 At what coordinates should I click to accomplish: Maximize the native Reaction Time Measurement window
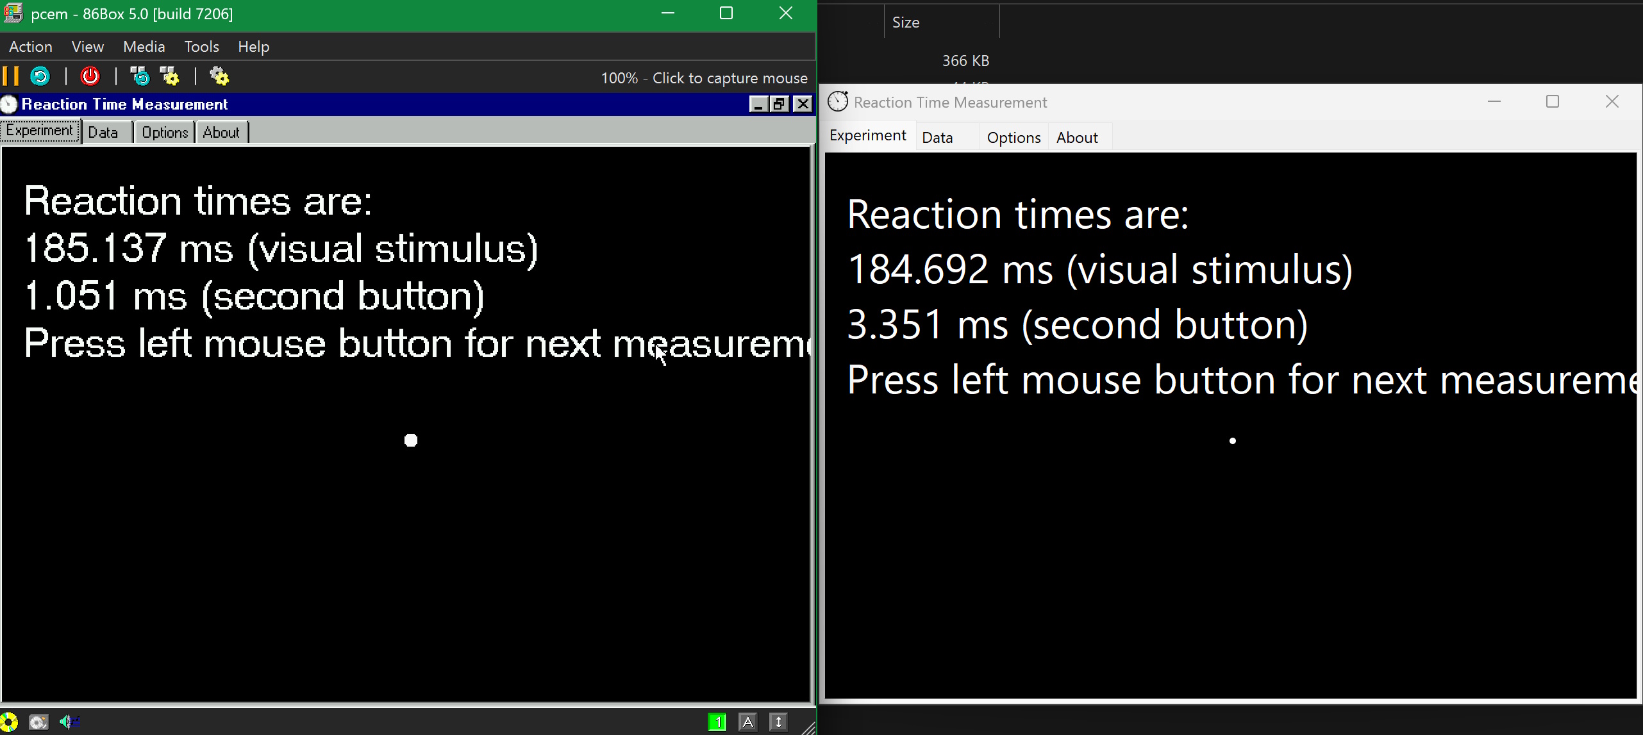click(1553, 101)
